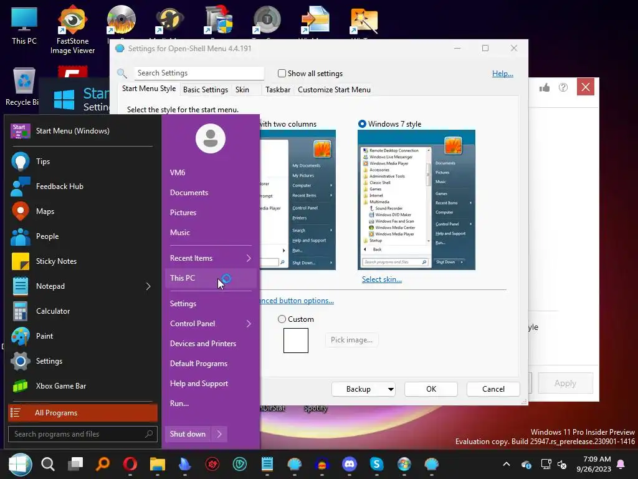Switch to the Basic Settings tab
This screenshot has height=479, width=638.
(x=206, y=90)
